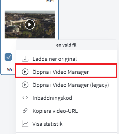Click the MP4 file format label
Screen dimensions: 119x134
pyautogui.click(x=51, y=1)
